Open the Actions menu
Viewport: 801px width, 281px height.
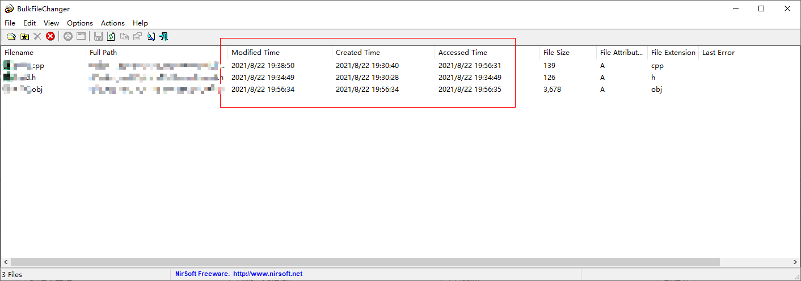point(113,23)
